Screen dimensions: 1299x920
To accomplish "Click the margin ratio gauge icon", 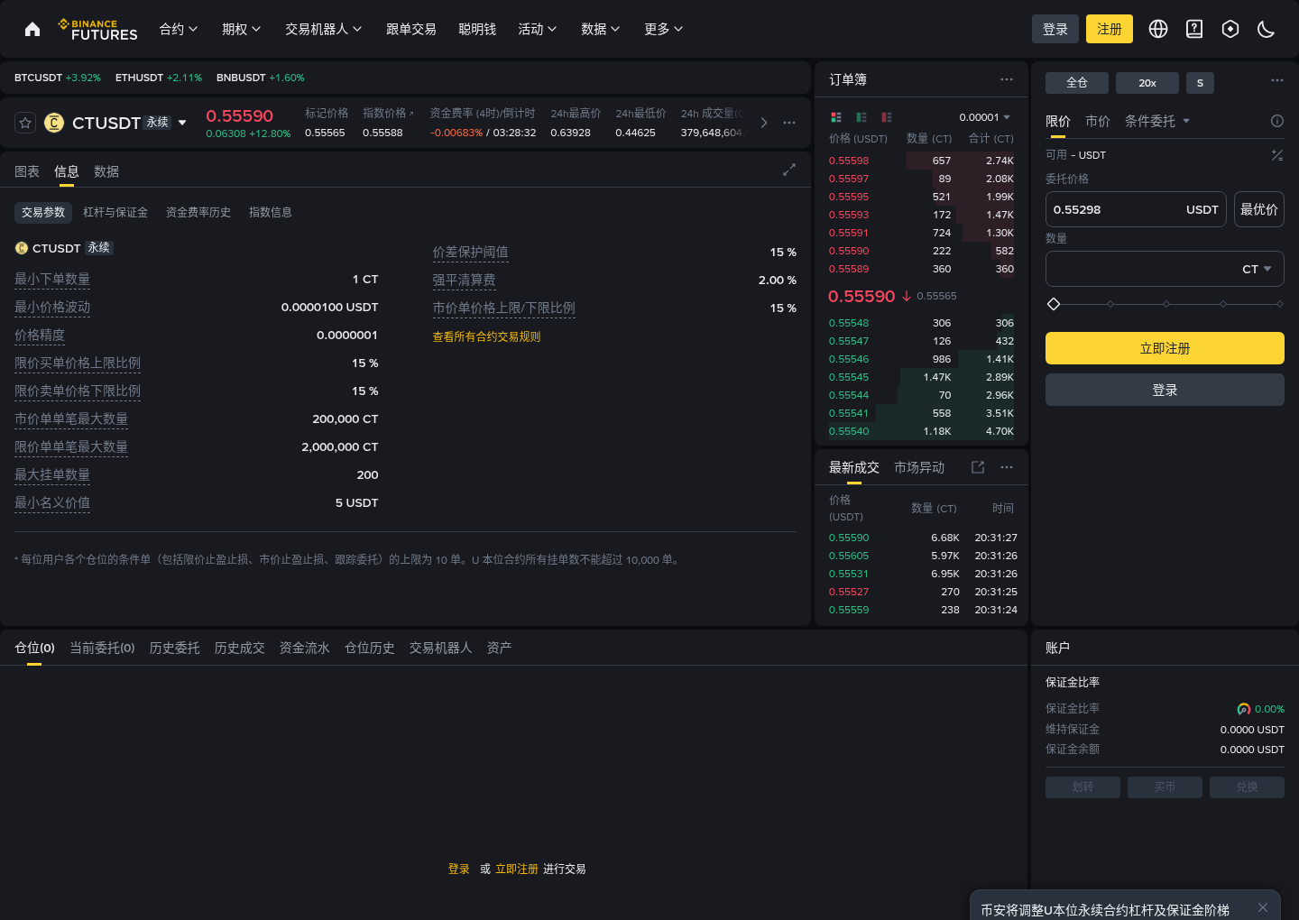I will click(x=1244, y=709).
